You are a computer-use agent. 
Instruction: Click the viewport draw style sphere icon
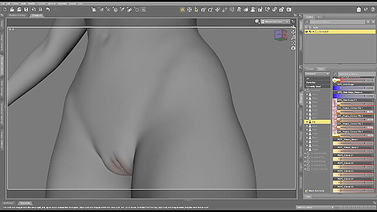click(x=257, y=22)
